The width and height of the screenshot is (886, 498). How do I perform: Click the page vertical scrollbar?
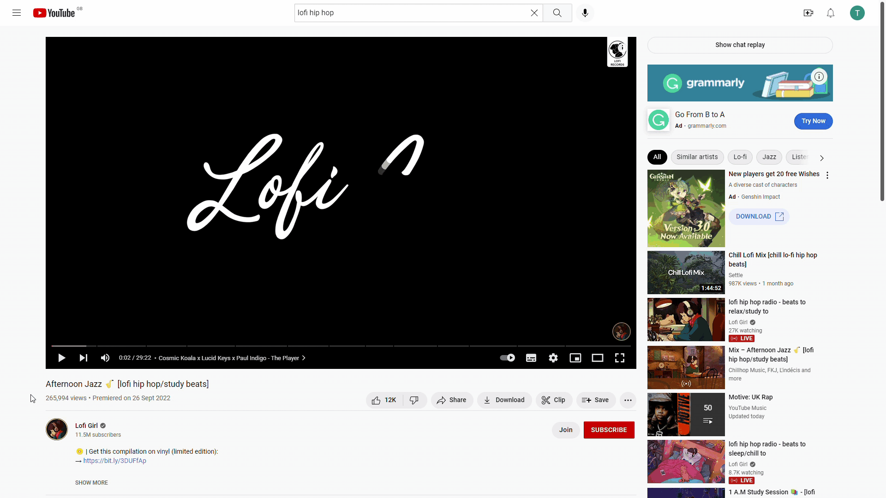pyautogui.click(x=882, y=101)
